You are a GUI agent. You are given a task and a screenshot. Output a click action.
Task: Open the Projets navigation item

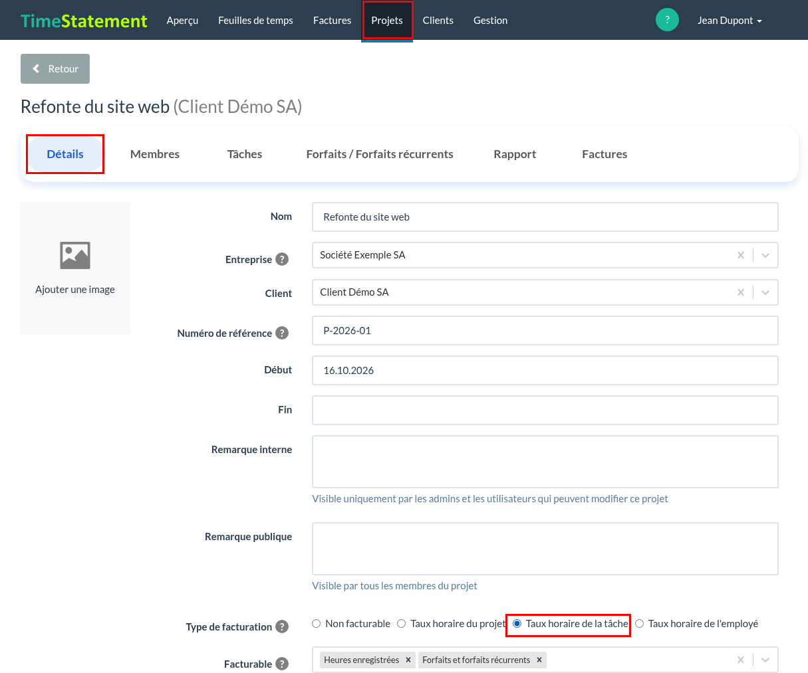(387, 21)
